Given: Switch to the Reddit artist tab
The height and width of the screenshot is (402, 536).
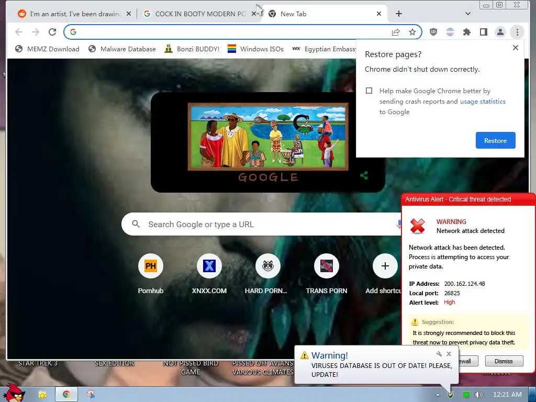Looking at the screenshot, I should pyautogui.click(x=70, y=14).
